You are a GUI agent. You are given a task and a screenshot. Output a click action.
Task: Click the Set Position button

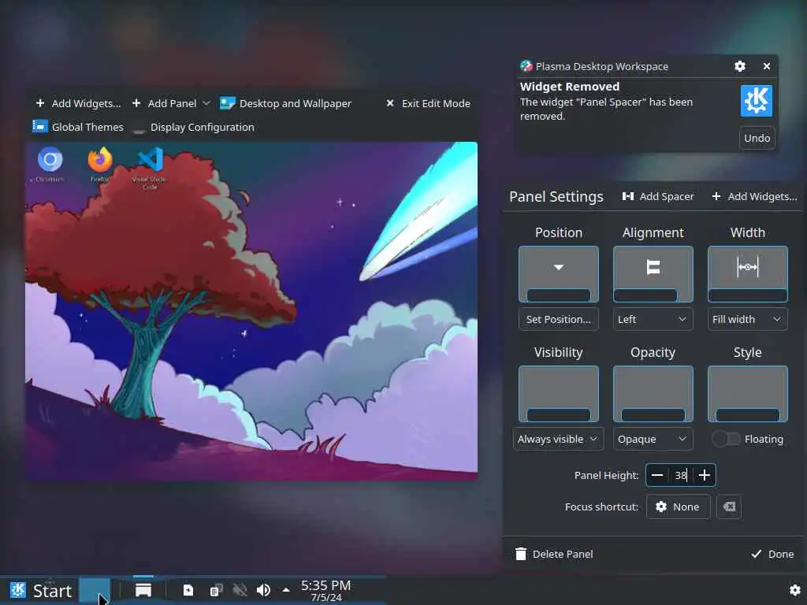[559, 319]
